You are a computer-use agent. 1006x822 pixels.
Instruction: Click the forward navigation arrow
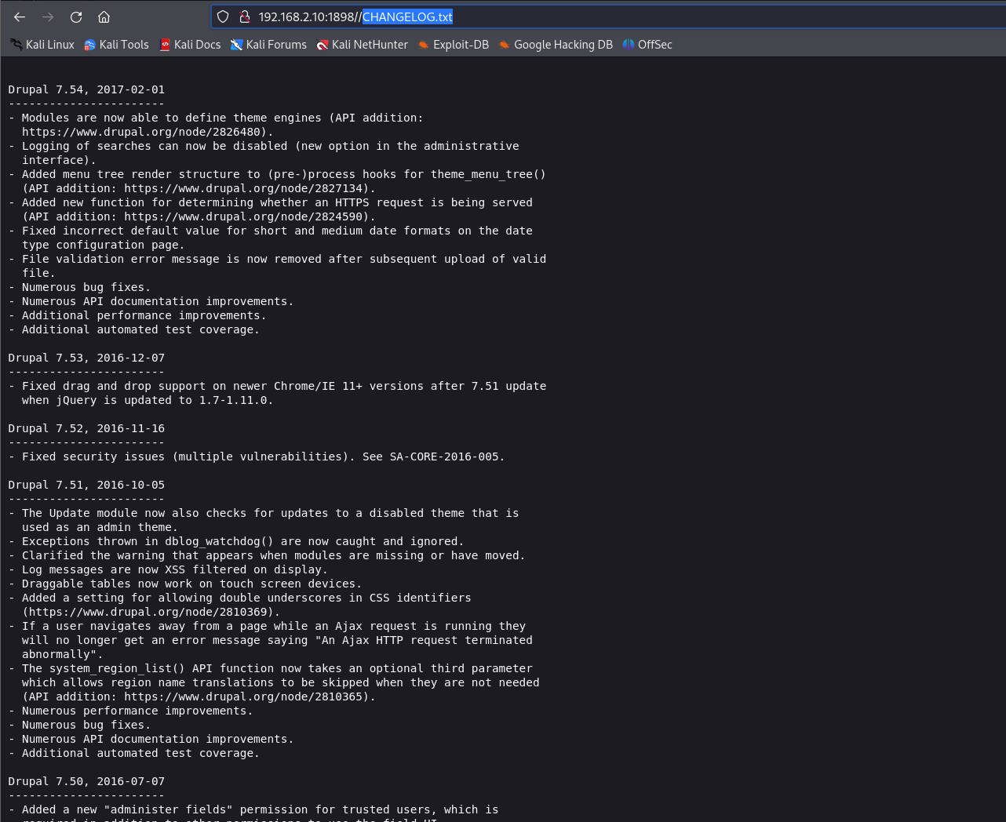48,16
